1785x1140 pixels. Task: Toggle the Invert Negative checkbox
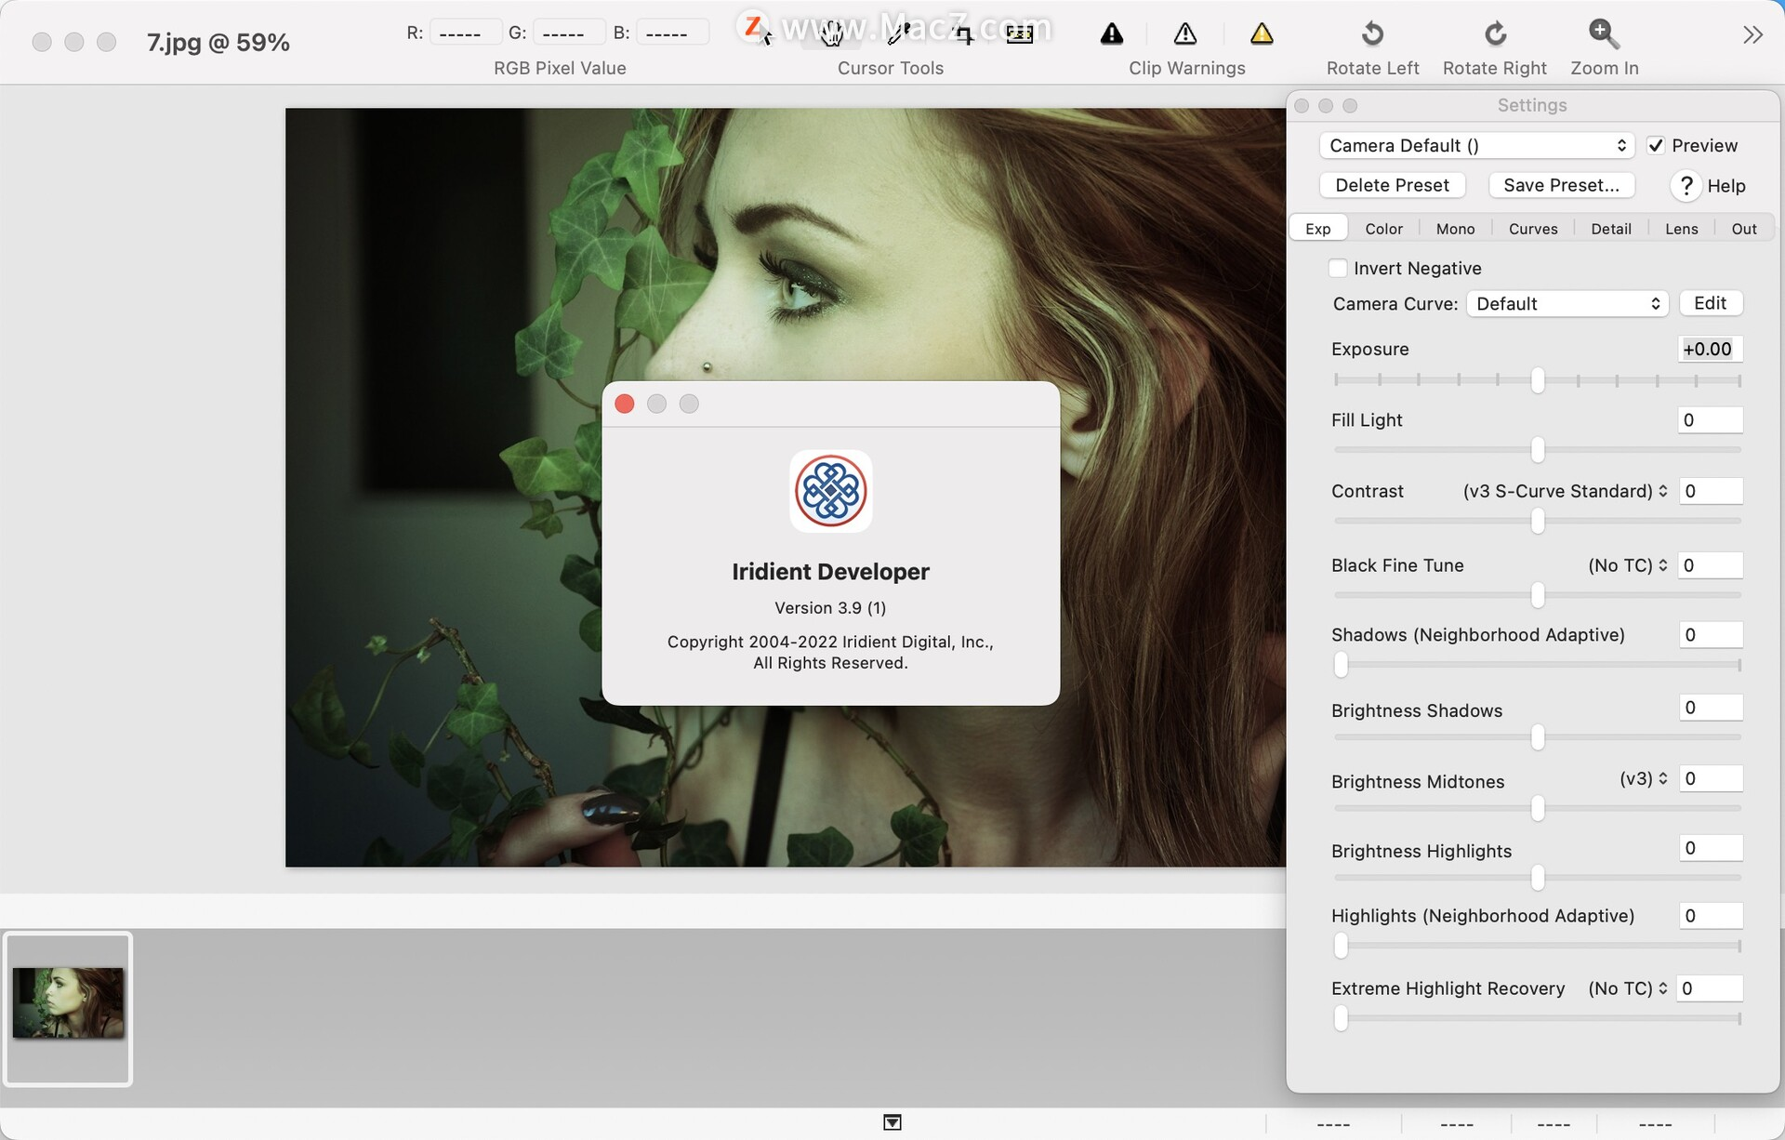pos(1339,267)
